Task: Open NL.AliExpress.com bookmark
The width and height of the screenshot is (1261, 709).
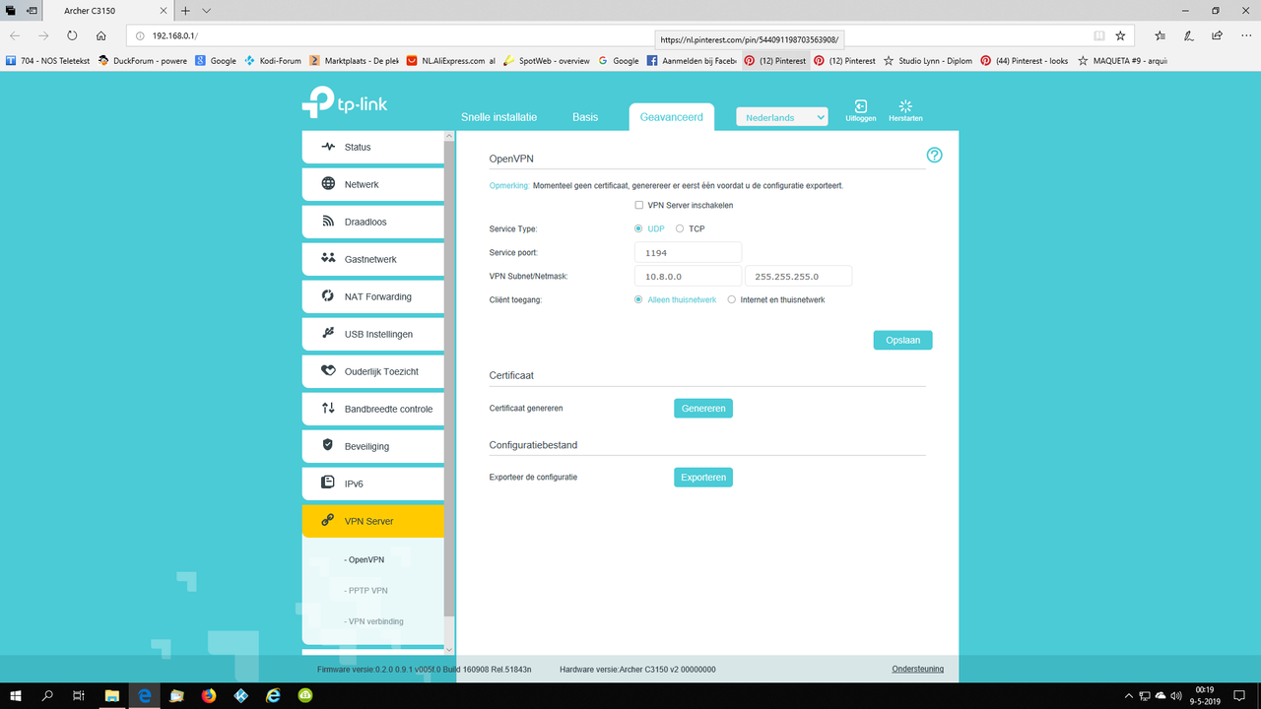Action: click(450, 61)
